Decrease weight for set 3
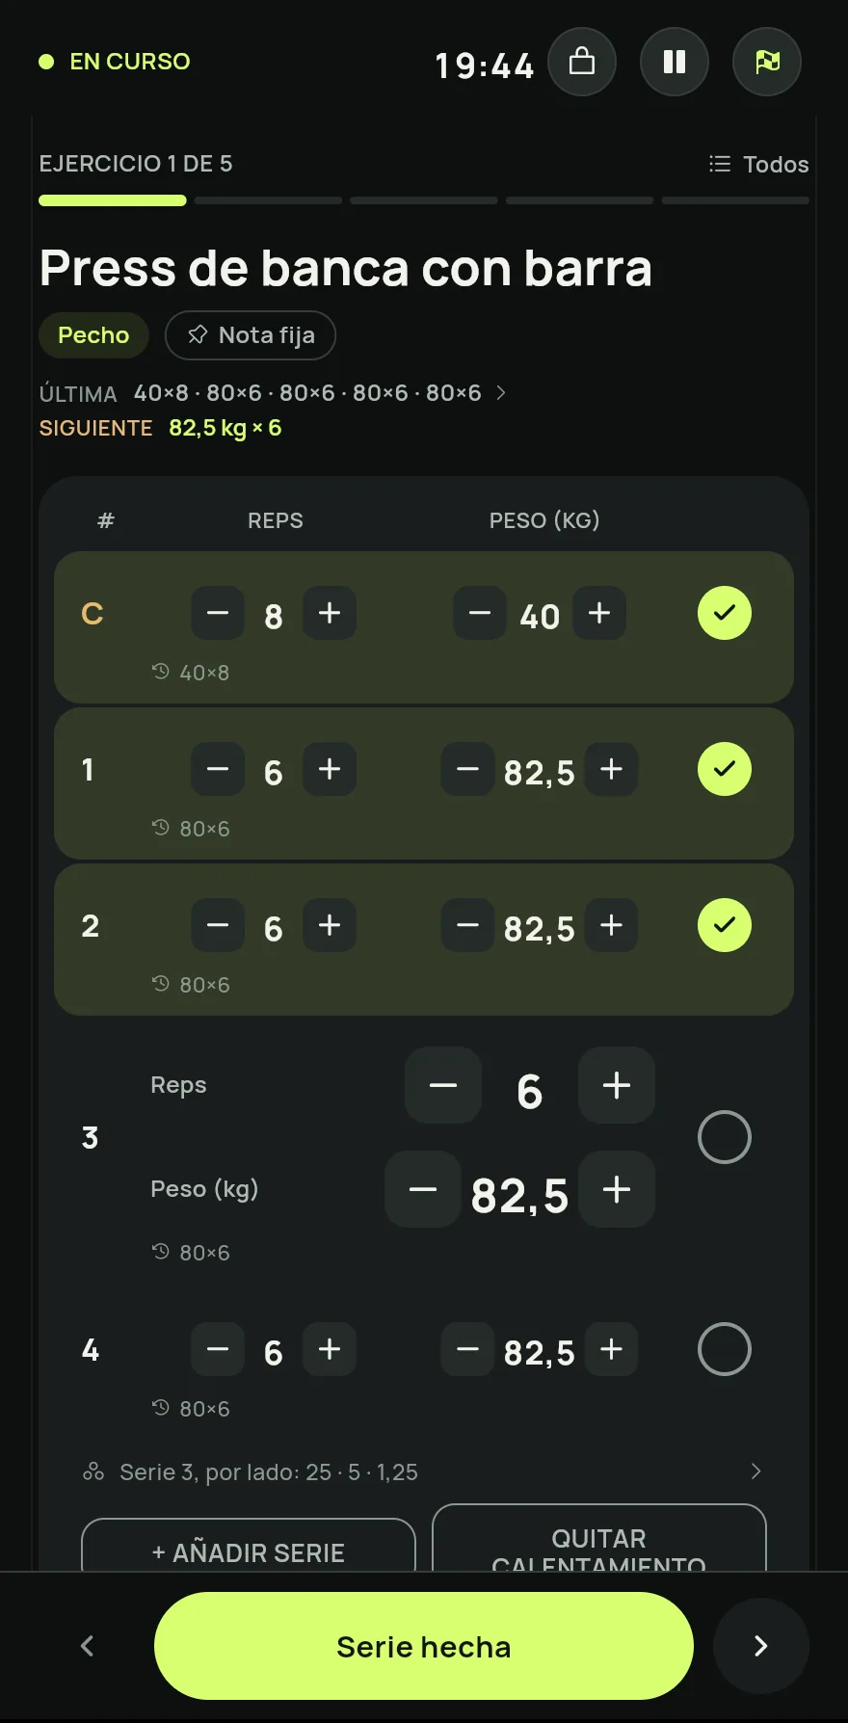This screenshot has width=848, height=1723. click(x=422, y=1189)
